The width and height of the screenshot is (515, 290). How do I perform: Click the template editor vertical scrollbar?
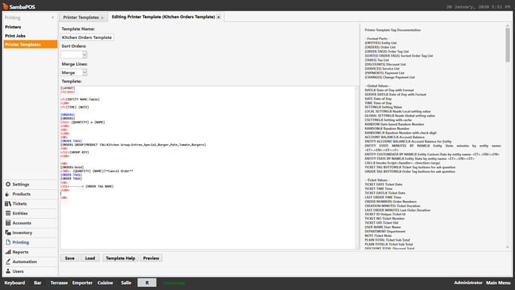358,167
